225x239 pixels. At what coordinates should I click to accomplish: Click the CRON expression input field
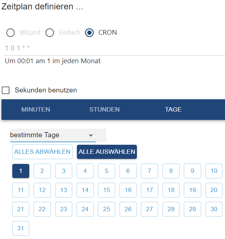(x=108, y=48)
